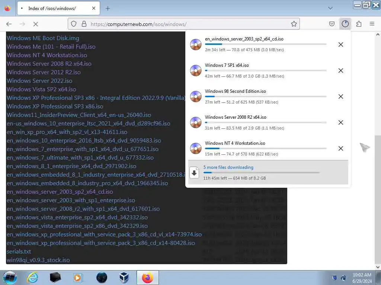The image size is (381, 285).
Task: Click the site padlock icon
Action: [84, 24]
